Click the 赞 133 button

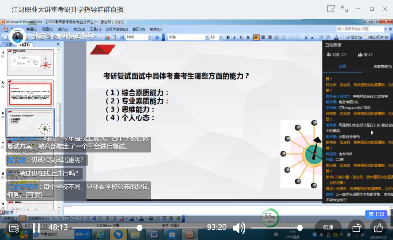point(376,215)
